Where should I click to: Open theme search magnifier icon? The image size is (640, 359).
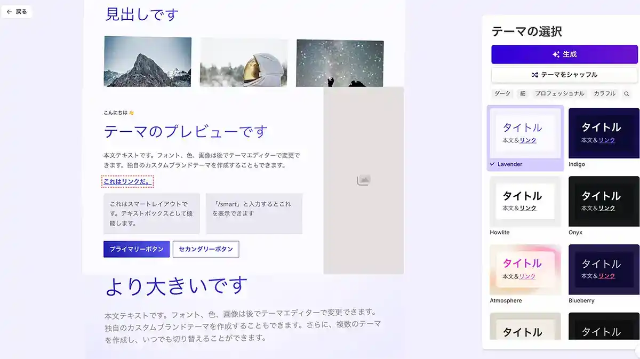[x=627, y=93]
